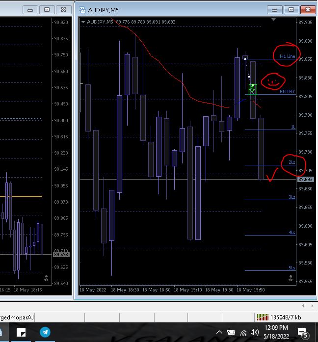Click the chart shift triangle marker
318x342 pixels.
pos(273,20)
